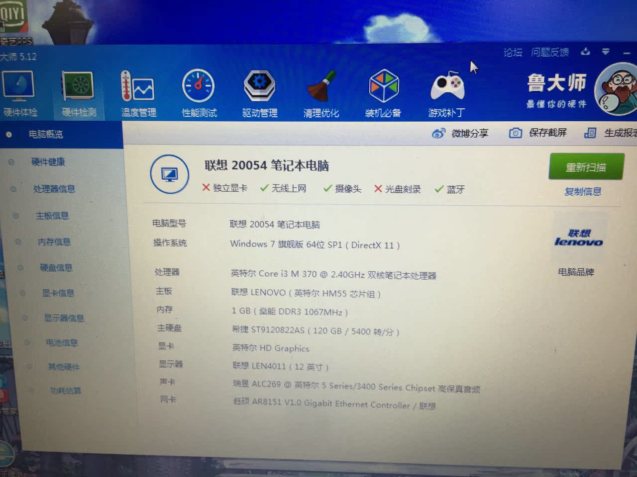Click 生成报表 generate report text
The image size is (637, 477).
tap(620, 133)
